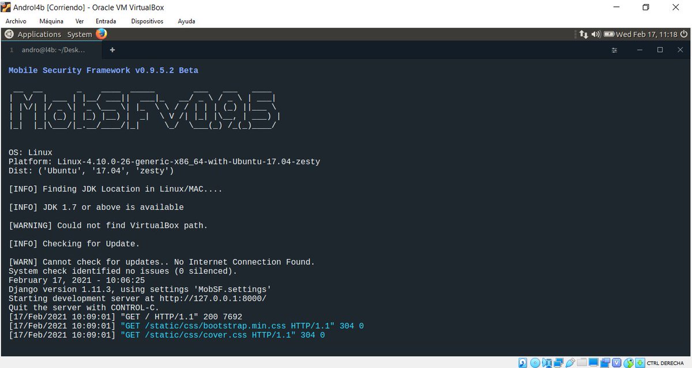Click the Mobile Security Framework v0.9.5.2 Beta heading

[x=103, y=70]
